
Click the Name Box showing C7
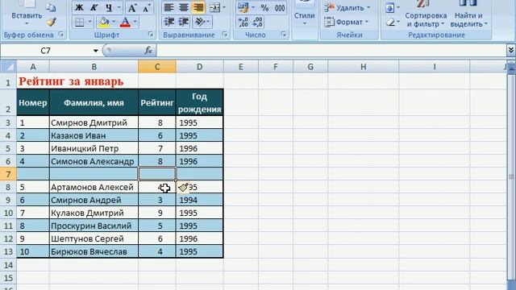point(46,51)
